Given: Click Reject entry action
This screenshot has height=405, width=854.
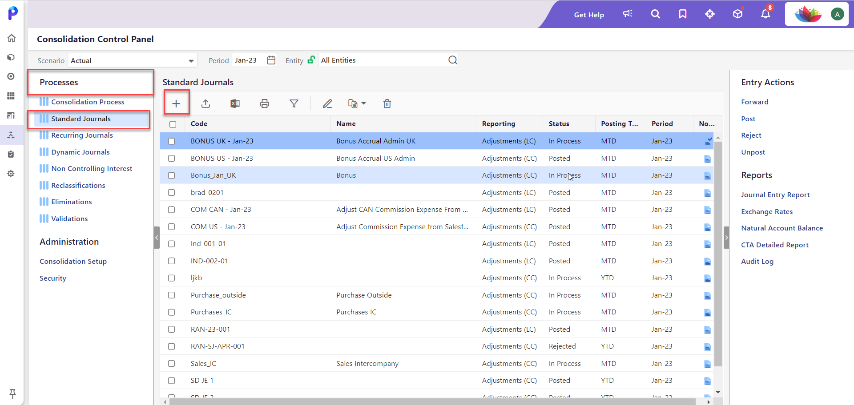Looking at the screenshot, I should pyautogui.click(x=751, y=135).
